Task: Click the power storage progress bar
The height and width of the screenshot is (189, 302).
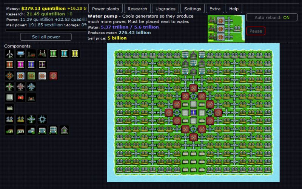Action: 46,30
